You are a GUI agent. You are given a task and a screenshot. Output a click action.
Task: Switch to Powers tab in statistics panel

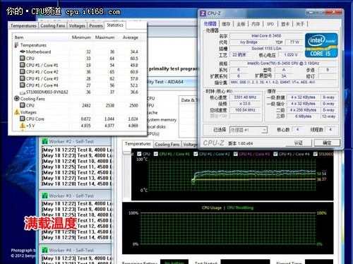[x=96, y=25]
